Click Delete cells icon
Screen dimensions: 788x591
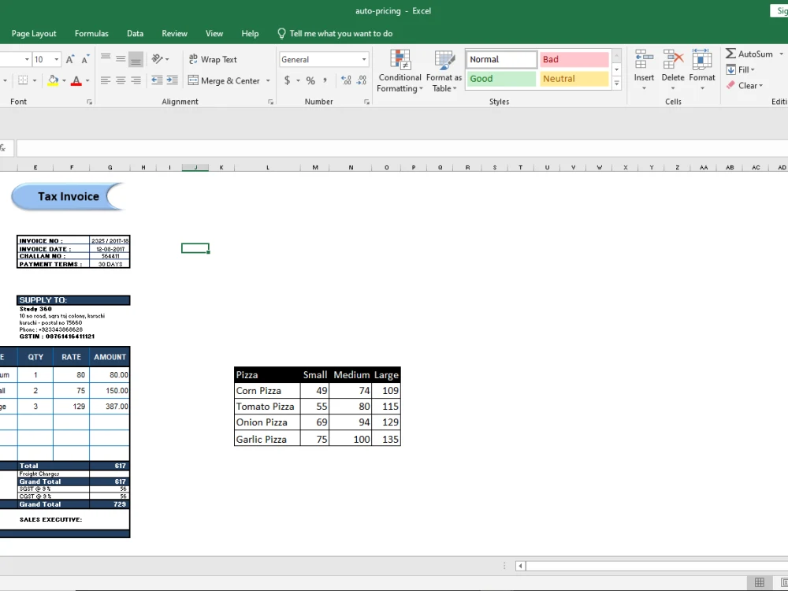[x=673, y=61]
